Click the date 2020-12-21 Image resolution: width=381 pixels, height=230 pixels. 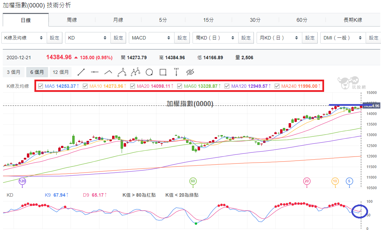coord(19,58)
